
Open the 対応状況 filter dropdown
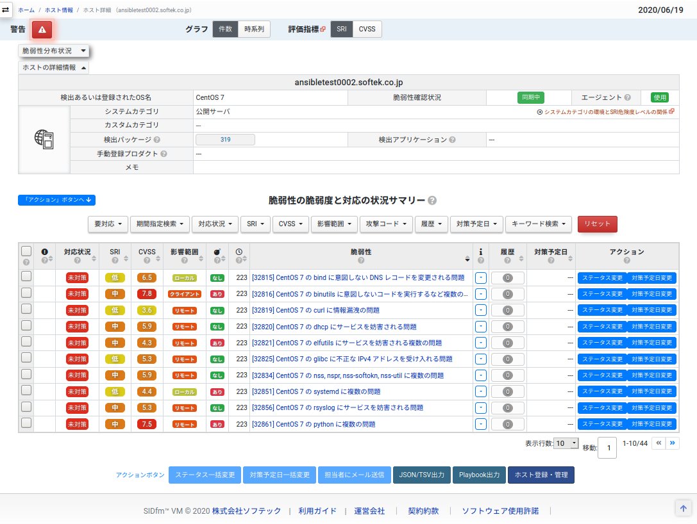(215, 224)
